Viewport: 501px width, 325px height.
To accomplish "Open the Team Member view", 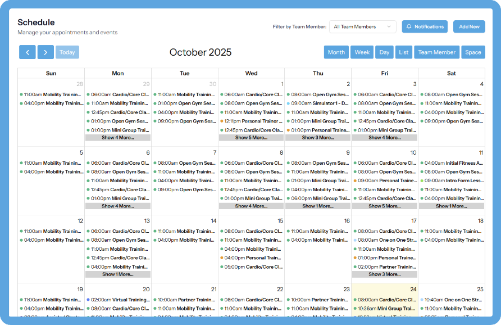I will coord(436,52).
